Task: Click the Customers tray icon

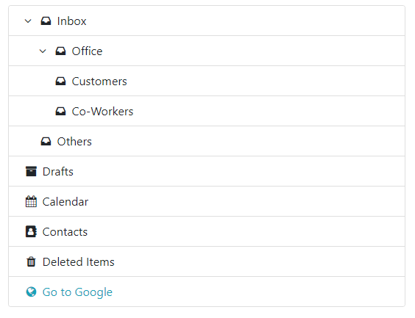Action: (60, 82)
